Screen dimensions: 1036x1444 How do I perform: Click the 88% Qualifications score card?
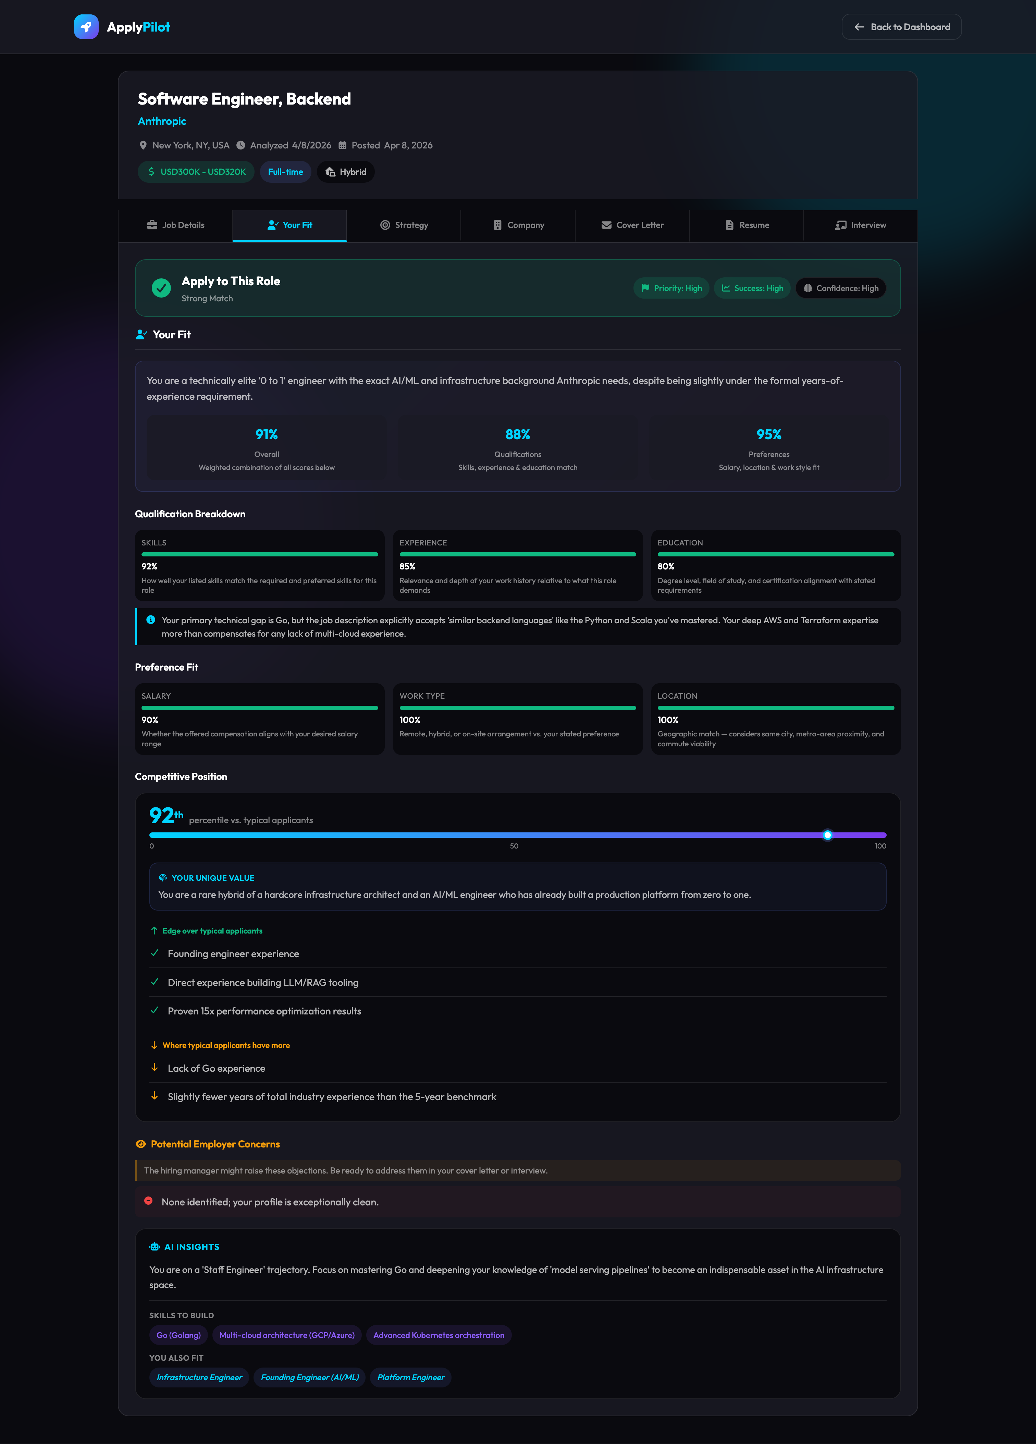pos(518,448)
